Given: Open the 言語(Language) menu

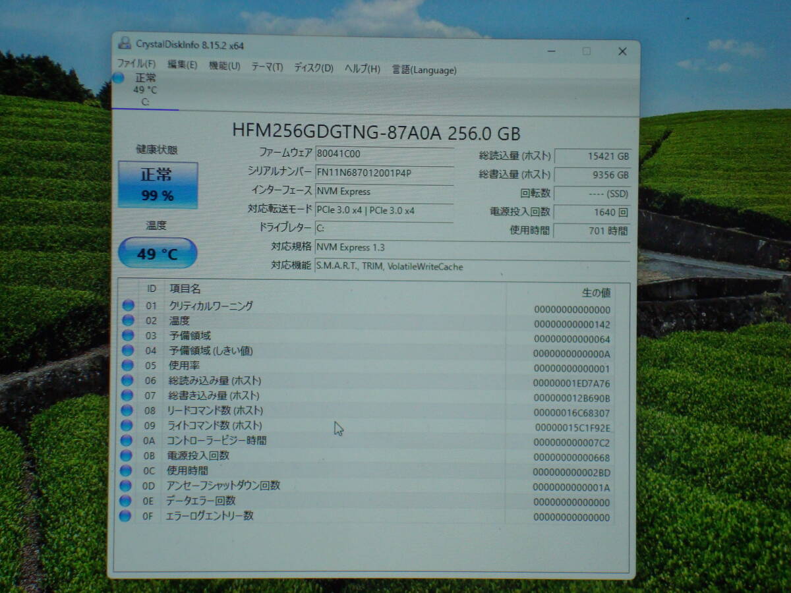Looking at the screenshot, I should pos(424,70).
